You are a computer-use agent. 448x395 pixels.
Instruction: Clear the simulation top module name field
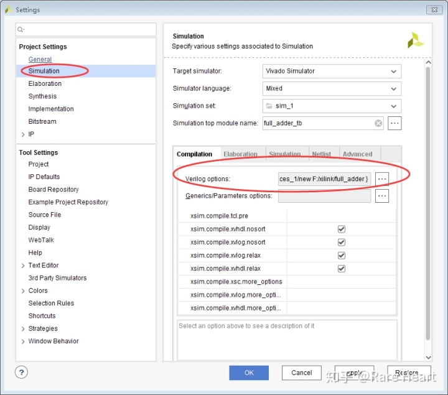[x=378, y=123]
